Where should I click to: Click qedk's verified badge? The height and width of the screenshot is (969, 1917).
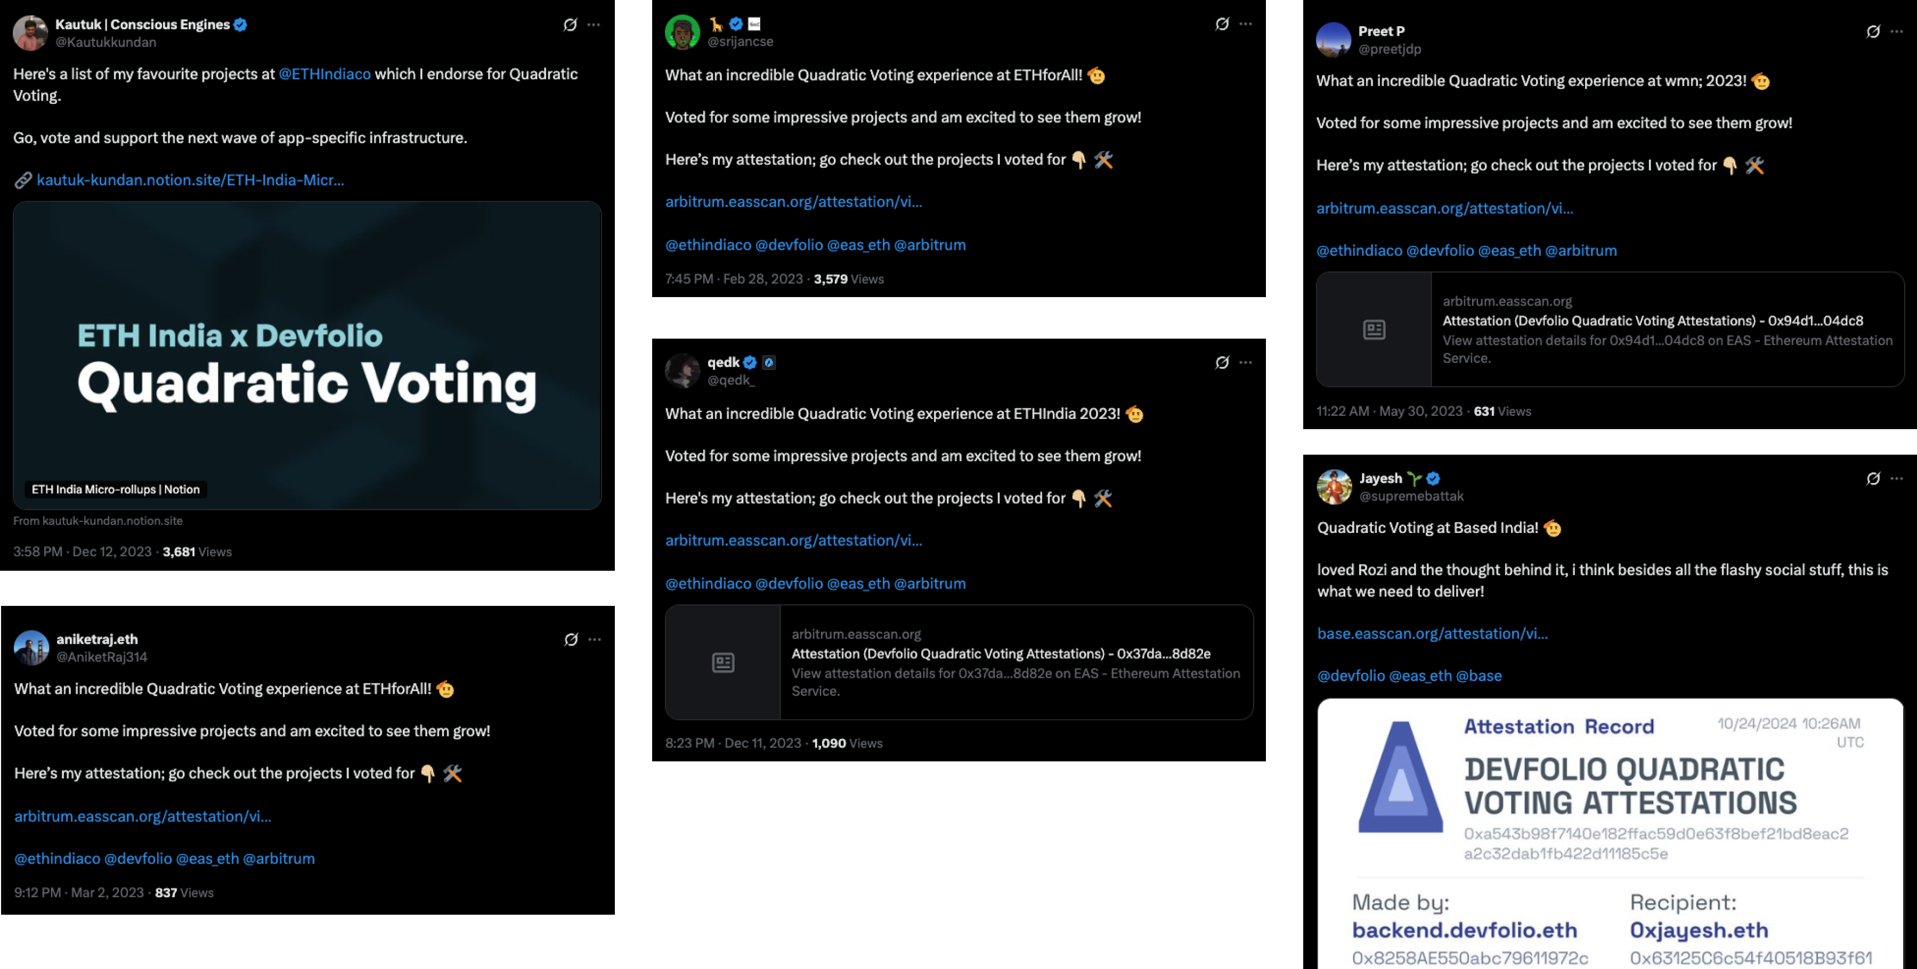750,362
